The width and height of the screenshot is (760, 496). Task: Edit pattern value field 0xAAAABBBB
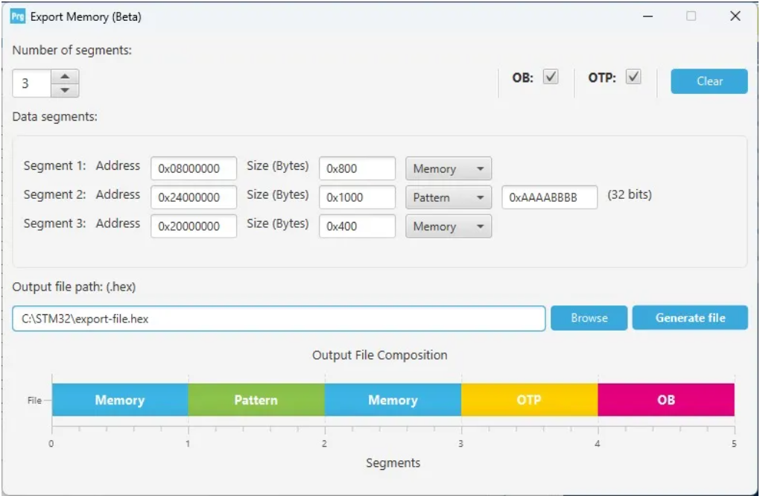point(549,197)
